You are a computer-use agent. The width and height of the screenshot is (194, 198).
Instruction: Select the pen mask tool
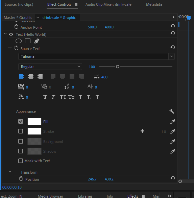[37, 41]
